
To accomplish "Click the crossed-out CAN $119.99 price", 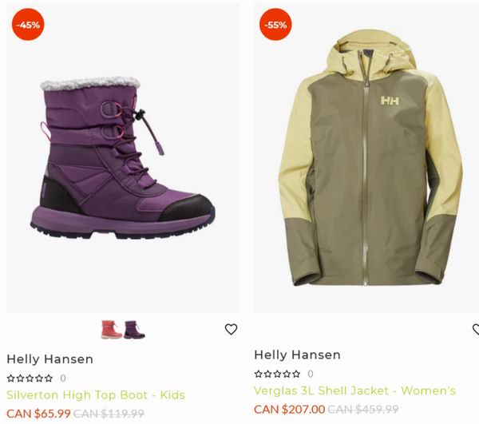I will pyautogui.click(x=109, y=414).
